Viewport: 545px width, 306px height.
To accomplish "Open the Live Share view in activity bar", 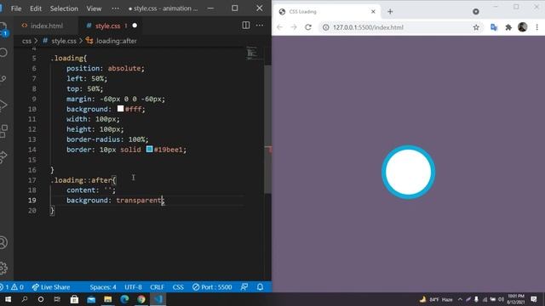I will (x=3, y=156).
